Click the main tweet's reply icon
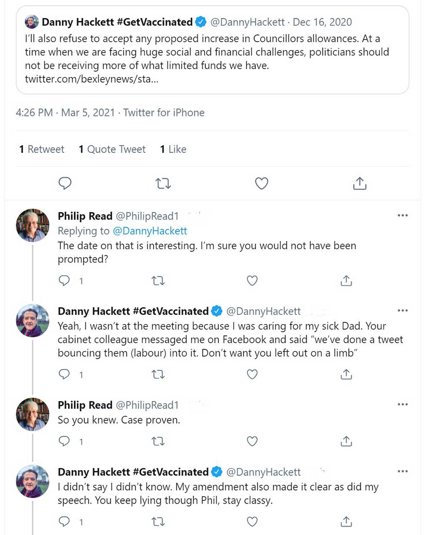Viewport: 435px width, 535px height. 65,184
